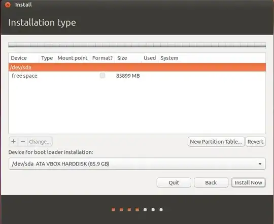Click the plus icon to add partition
The height and width of the screenshot is (224, 274).
click(14, 142)
